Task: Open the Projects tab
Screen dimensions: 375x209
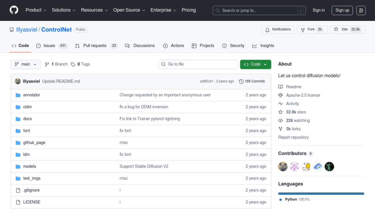Action: coord(203,46)
